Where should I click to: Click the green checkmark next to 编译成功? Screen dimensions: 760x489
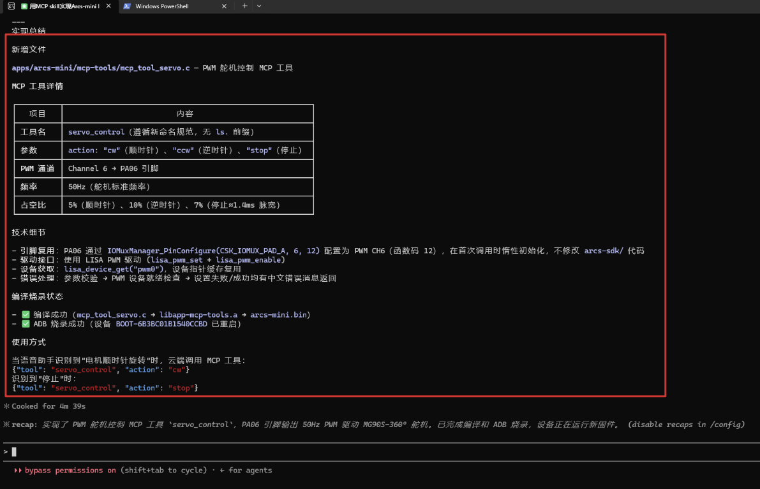(26, 315)
